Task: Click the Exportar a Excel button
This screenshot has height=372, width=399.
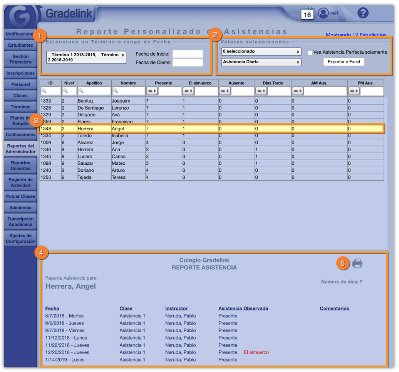Action: [344, 62]
